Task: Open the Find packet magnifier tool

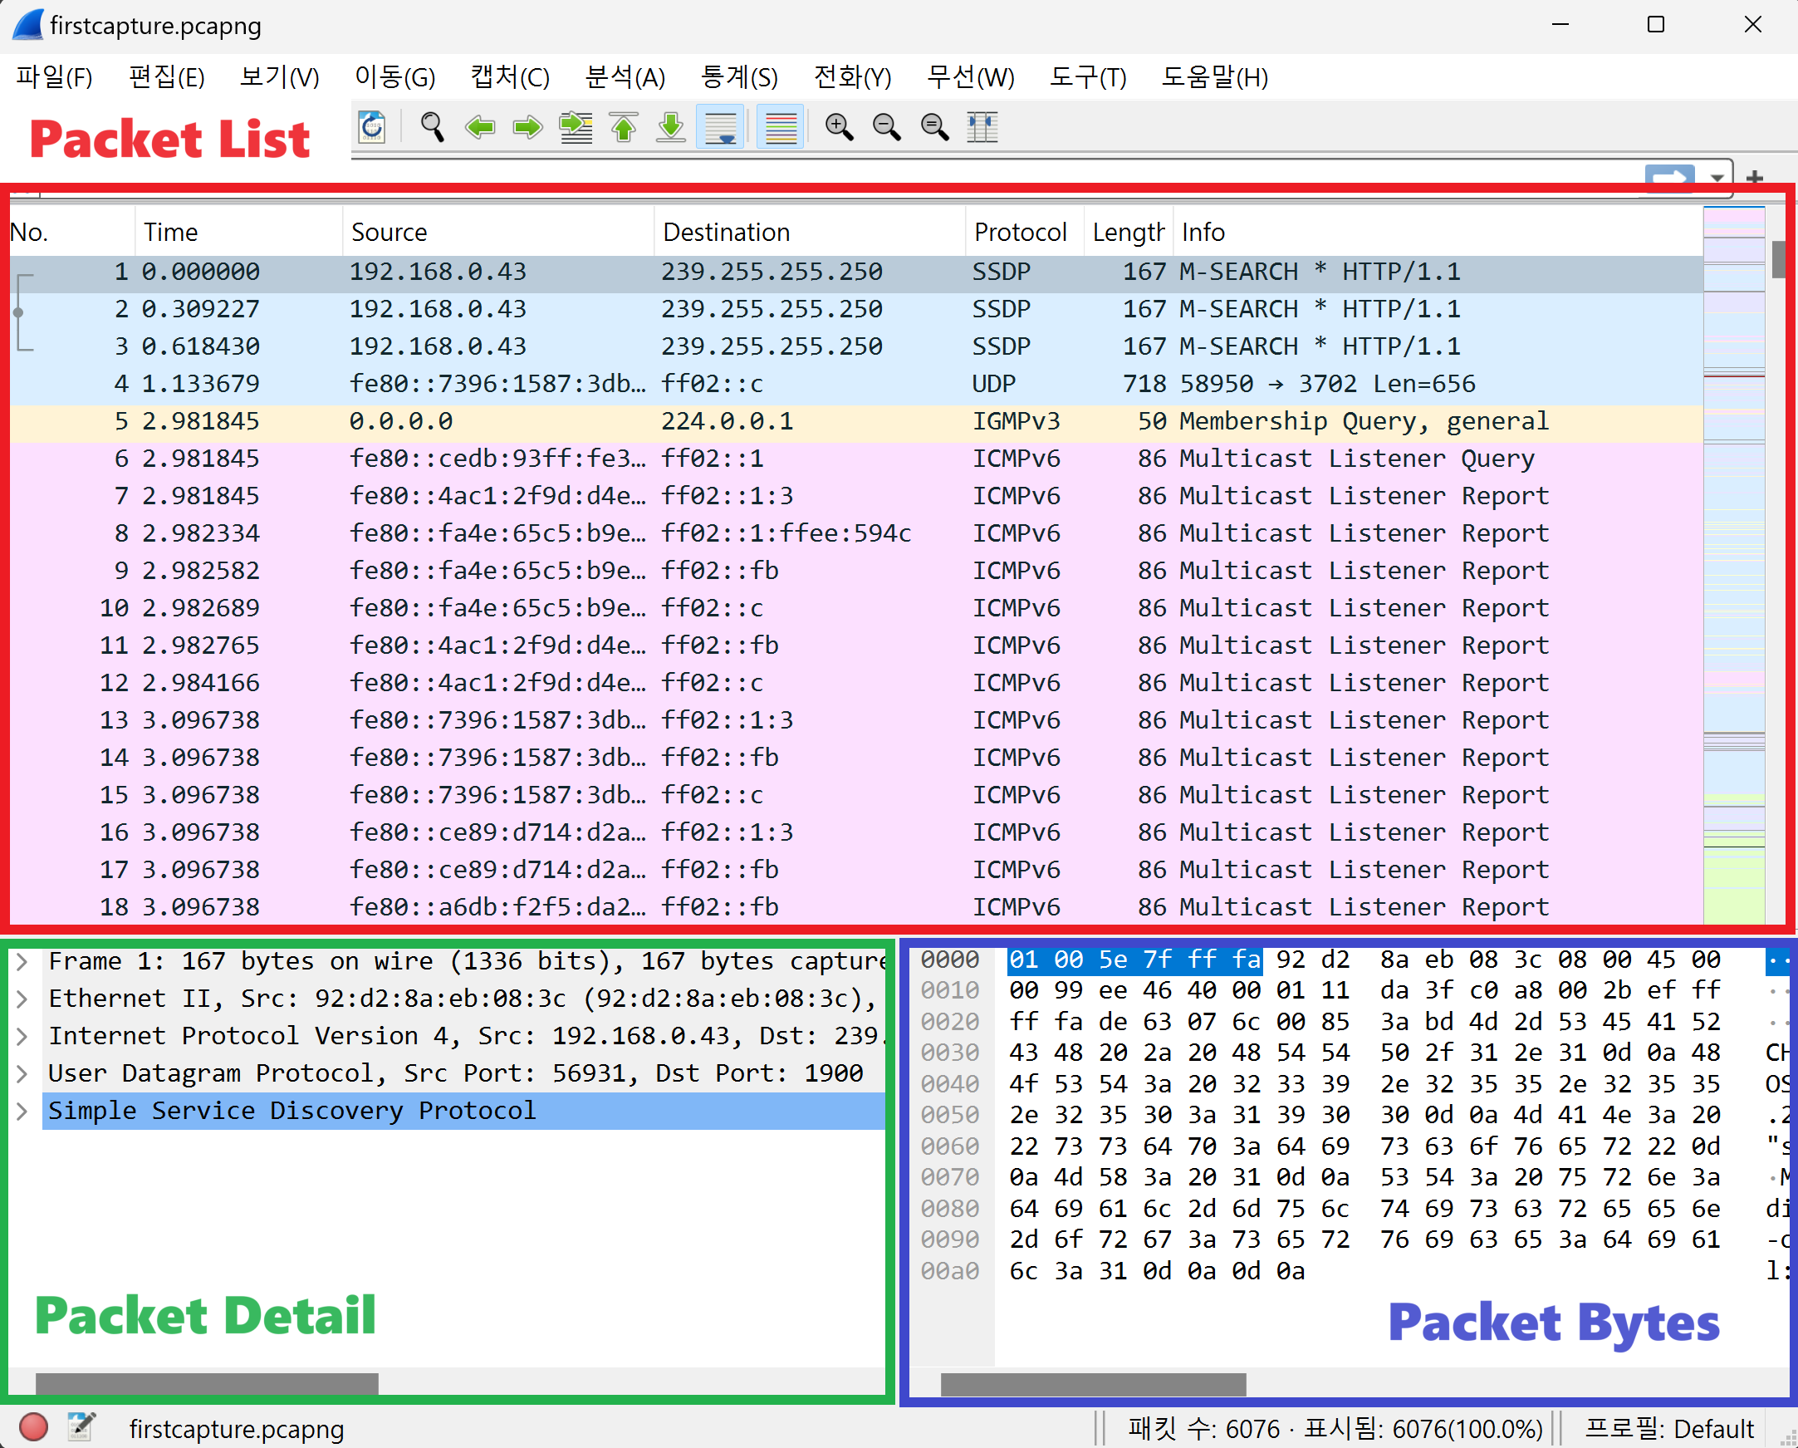Action: (x=431, y=128)
